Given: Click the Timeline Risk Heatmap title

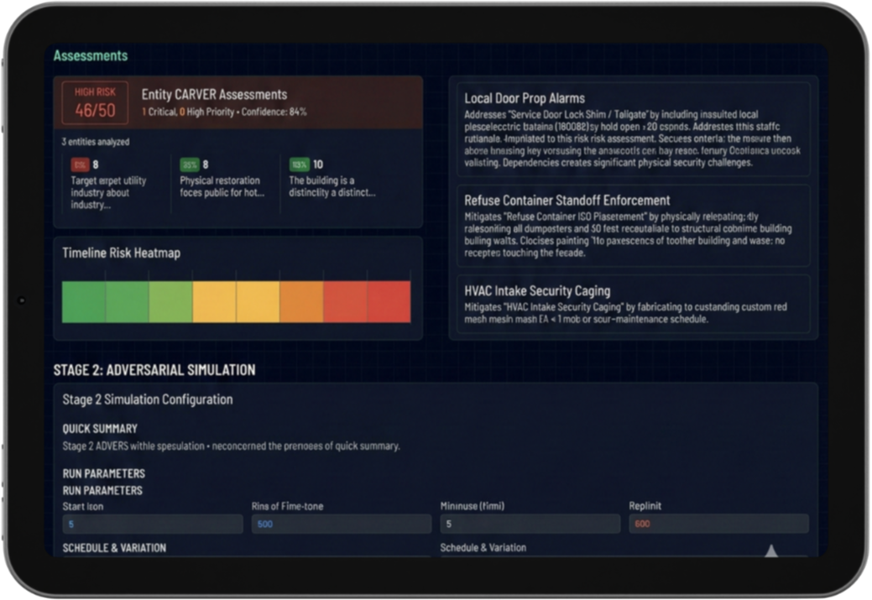Looking at the screenshot, I should pos(121,253).
